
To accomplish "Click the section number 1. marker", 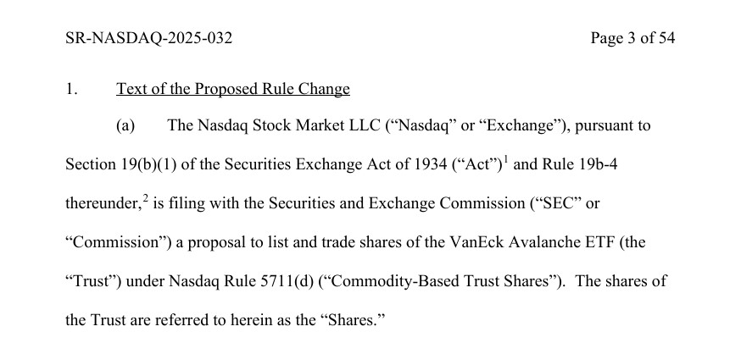I will (71, 88).
